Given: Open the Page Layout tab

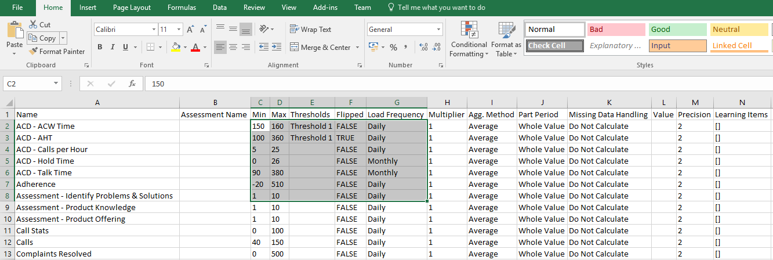Looking at the screenshot, I should pos(132,8).
